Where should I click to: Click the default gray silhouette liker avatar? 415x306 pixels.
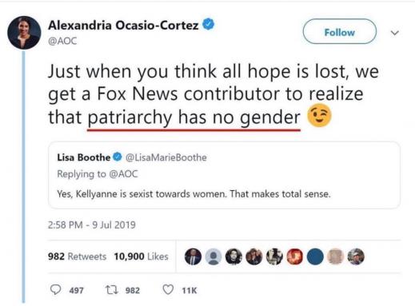tap(213, 256)
